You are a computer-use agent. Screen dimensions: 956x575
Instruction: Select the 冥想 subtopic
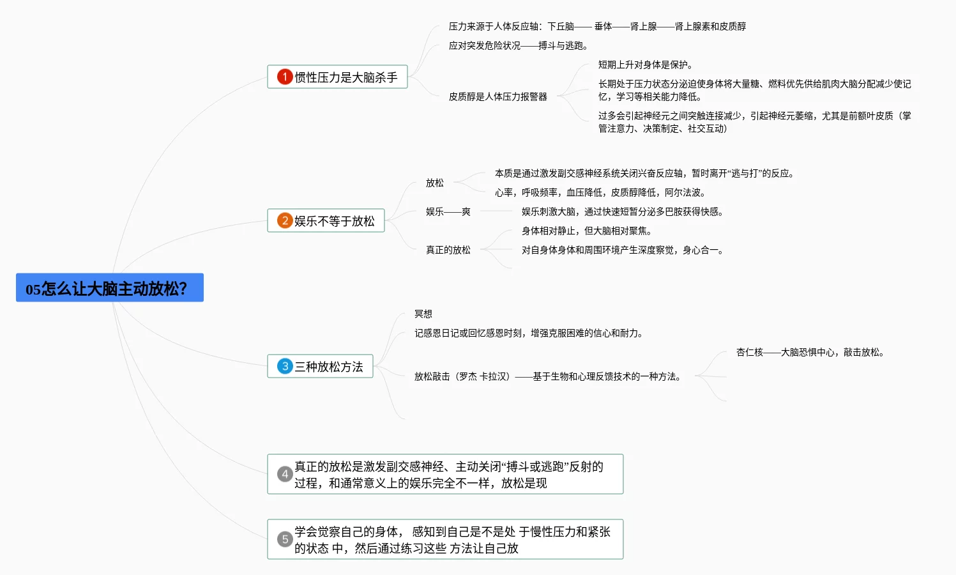coord(423,314)
